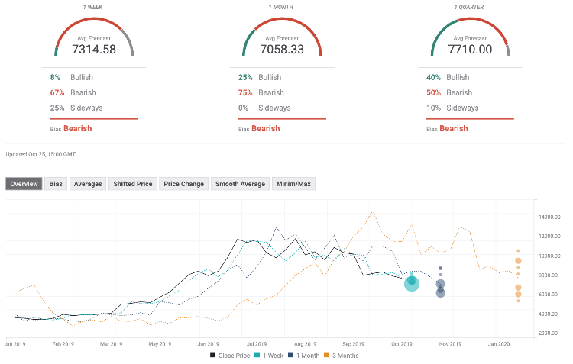The height and width of the screenshot is (364, 573).
Task: Select the largest dark blue forecast bubble
Action: 441,285
